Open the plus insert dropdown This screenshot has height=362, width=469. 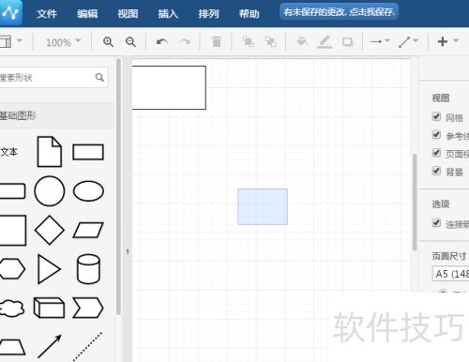(447, 41)
